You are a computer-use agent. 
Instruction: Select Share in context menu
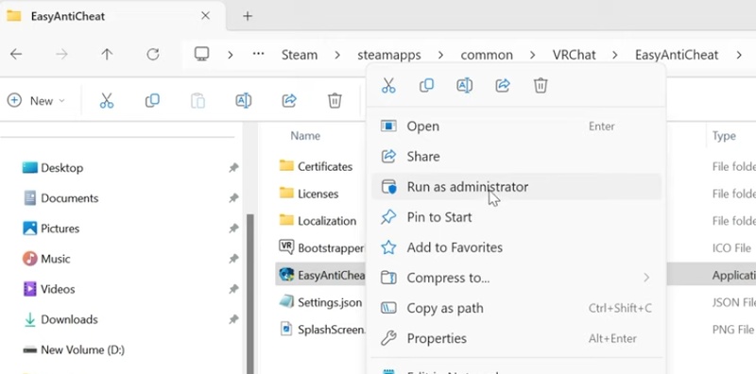pyautogui.click(x=516, y=157)
